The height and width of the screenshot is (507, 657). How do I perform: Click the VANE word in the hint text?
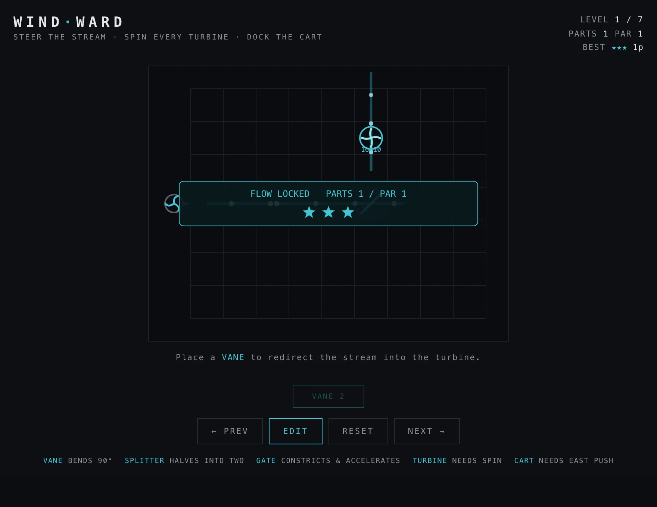tap(233, 358)
